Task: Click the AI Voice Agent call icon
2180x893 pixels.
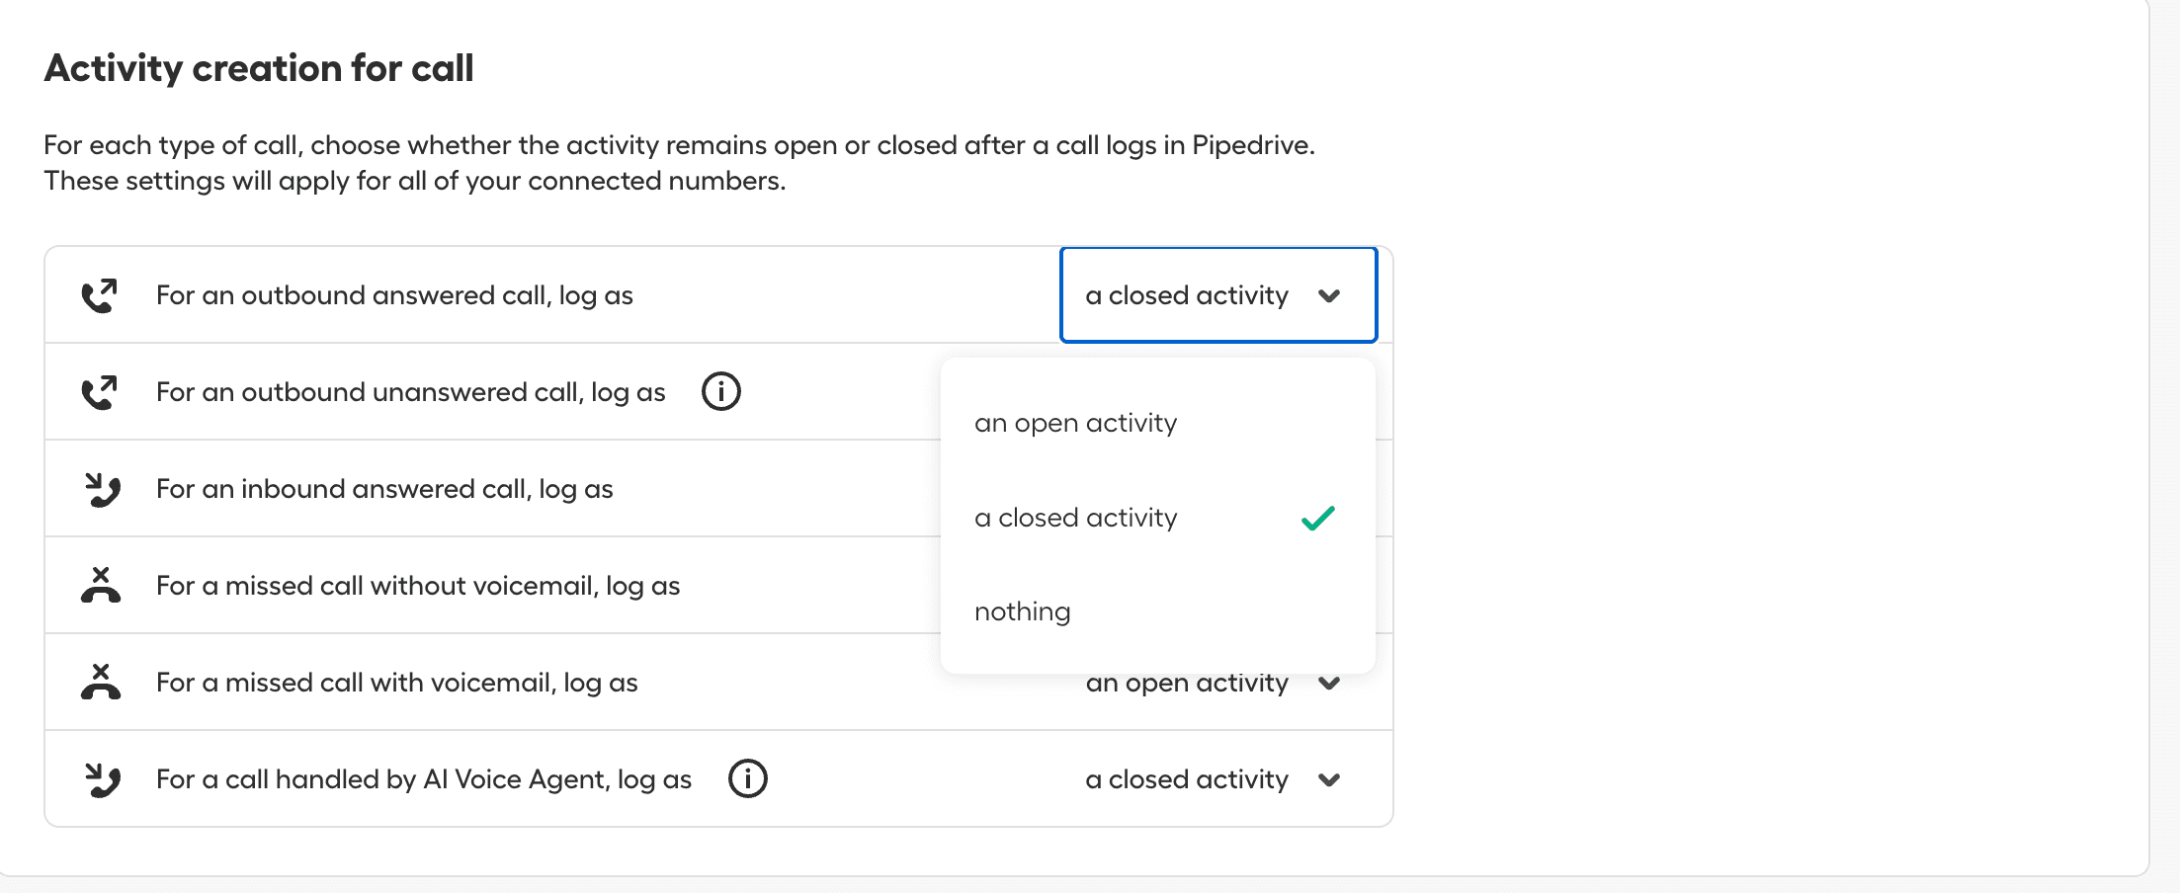Action: [102, 779]
